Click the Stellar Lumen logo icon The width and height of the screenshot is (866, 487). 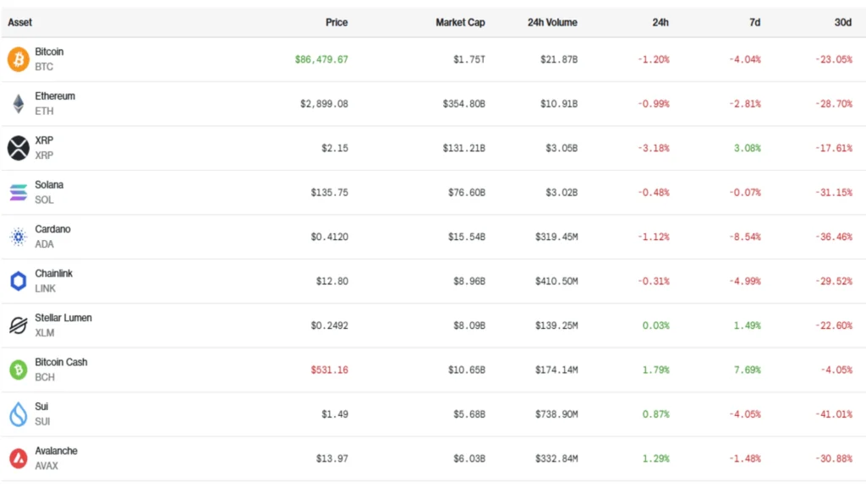tap(18, 326)
